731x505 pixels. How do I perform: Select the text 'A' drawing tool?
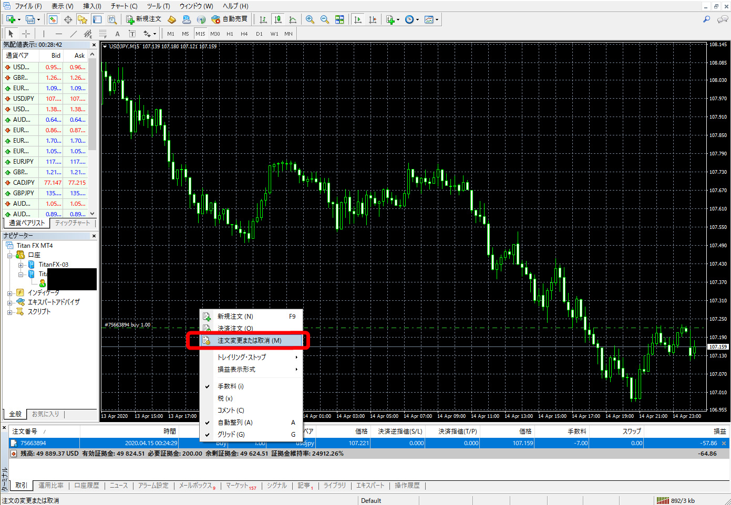pyautogui.click(x=118, y=34)
